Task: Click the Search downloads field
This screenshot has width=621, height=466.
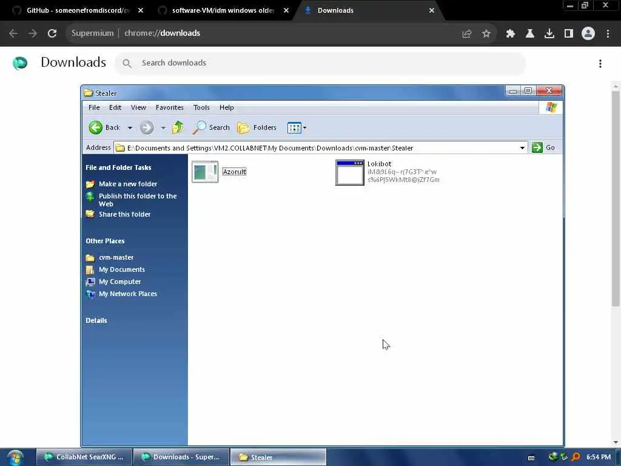Action: click(x=320, y=63)
